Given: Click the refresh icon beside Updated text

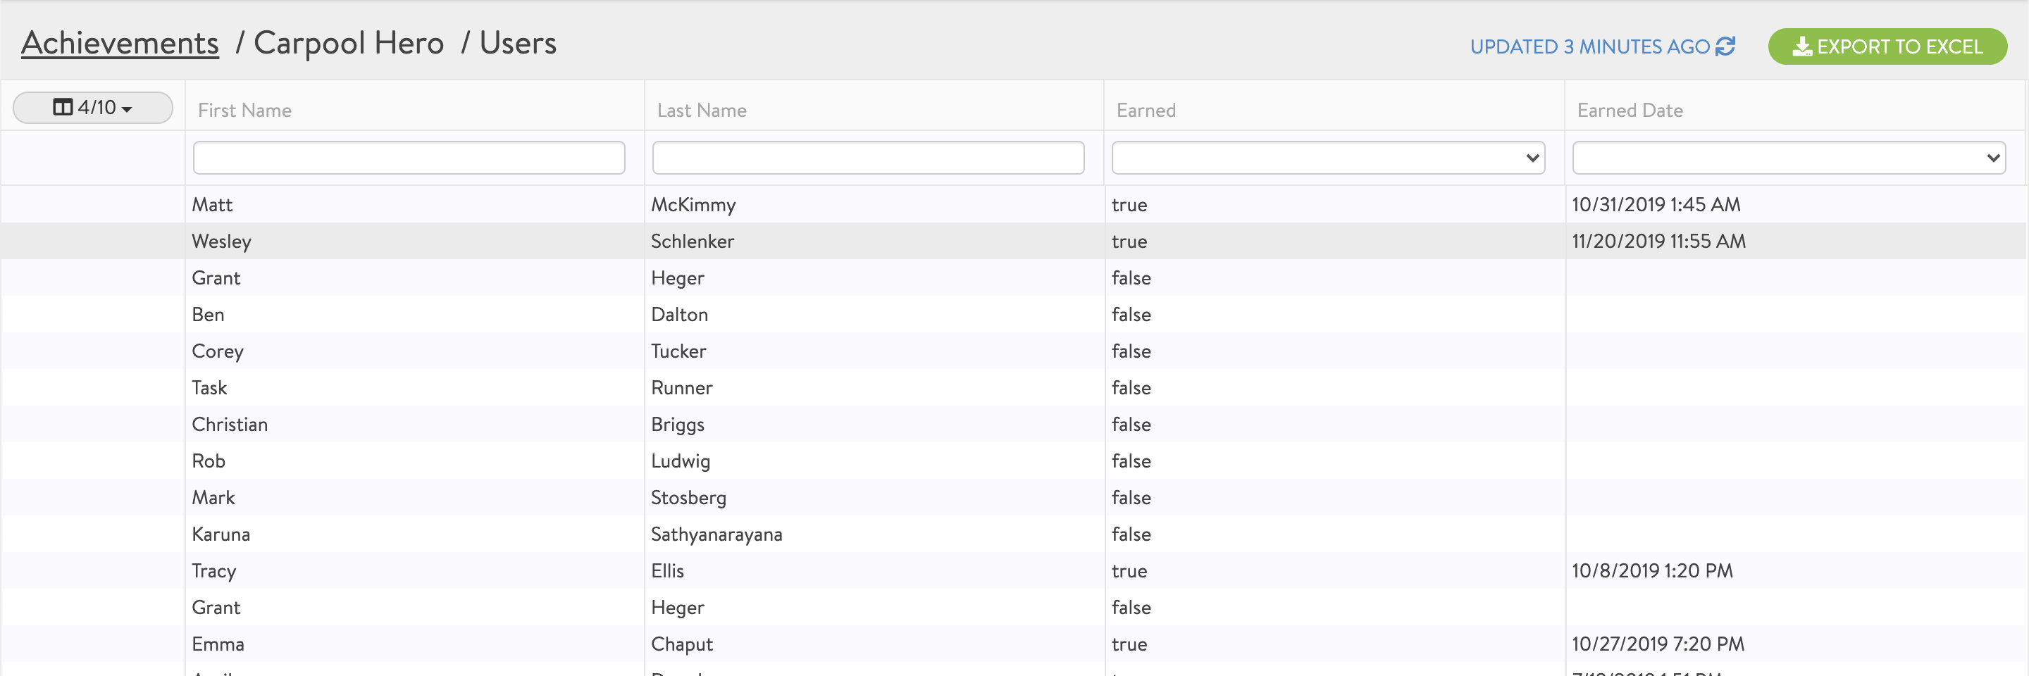Looking at the screenshot, I should pos(1725,46).
